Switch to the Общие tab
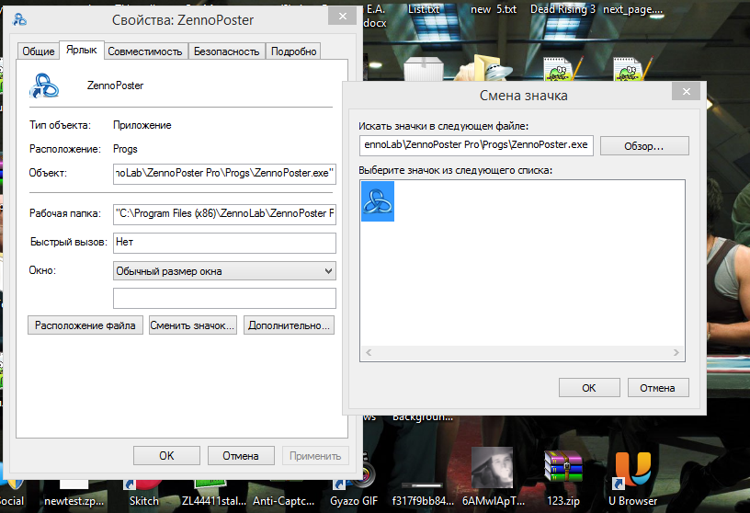Viewport: 750px width, 513px height. (39, 51)
